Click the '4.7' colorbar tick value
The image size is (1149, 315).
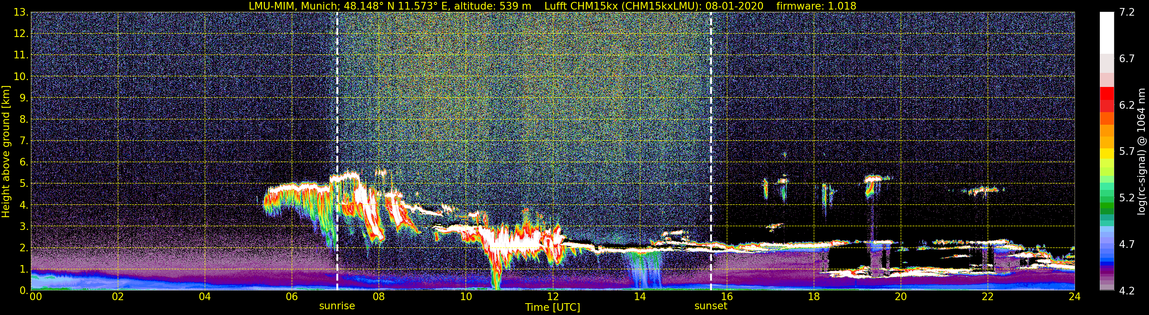[1127, 244]
